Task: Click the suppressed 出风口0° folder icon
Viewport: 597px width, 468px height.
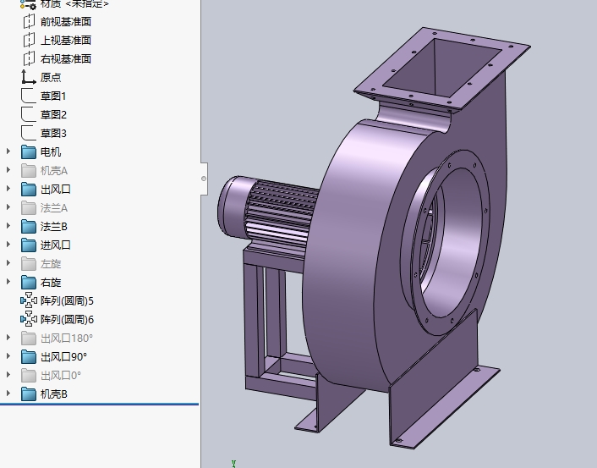Action: coord(29,376)
